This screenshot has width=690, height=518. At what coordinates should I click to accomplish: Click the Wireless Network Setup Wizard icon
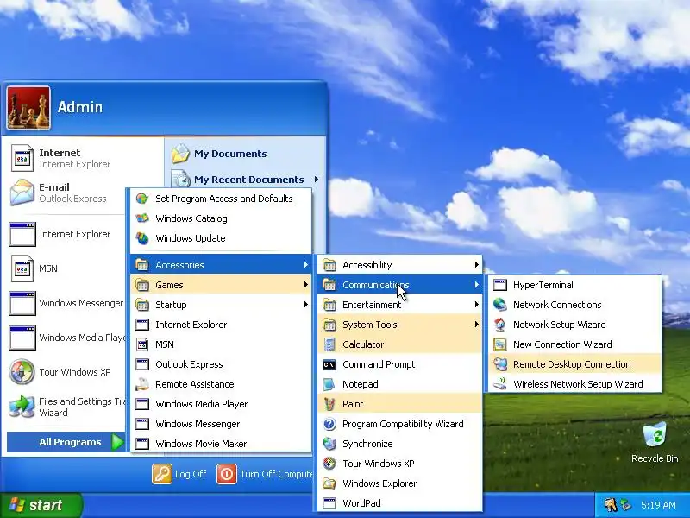click(x=500, y=384)
